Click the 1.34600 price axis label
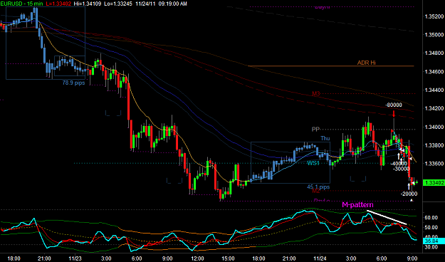The height and width of the screenshot is (262, 445). (434, 72)
